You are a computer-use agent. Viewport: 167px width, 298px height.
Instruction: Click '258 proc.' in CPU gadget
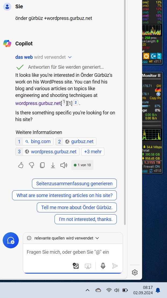click(x=151, y=38)
